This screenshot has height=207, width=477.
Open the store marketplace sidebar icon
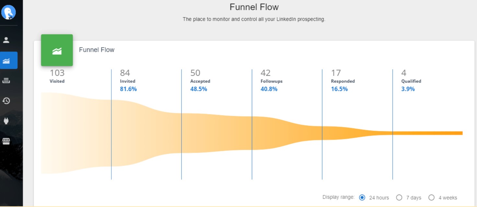[x=6, y=141]
